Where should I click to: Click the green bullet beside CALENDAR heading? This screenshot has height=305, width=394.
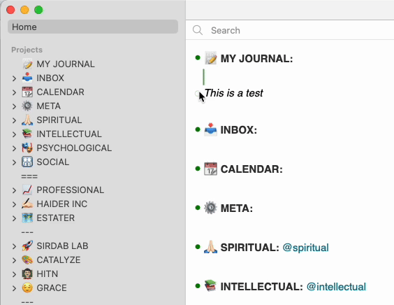(x=198, y=169)
